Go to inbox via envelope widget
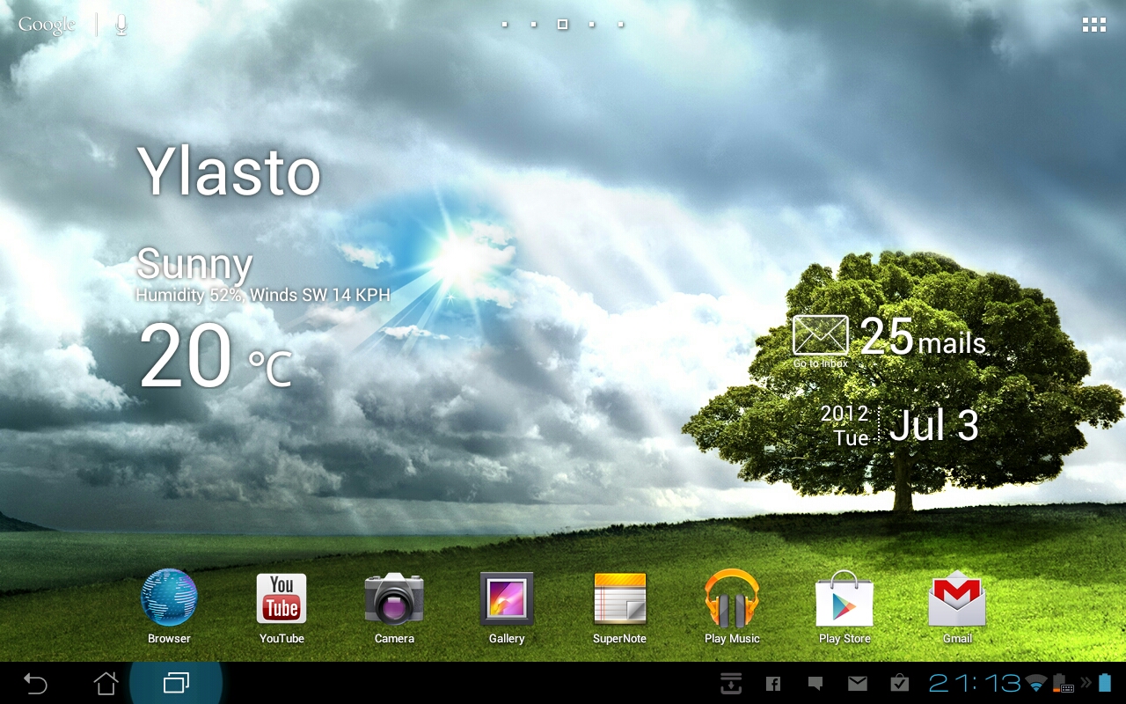Viewport: 1126px width, 704px height. click(x=821, y=341)
